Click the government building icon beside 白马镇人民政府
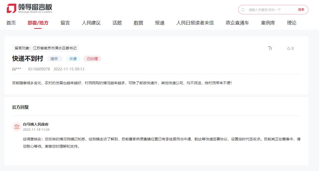 pos(17,127)
